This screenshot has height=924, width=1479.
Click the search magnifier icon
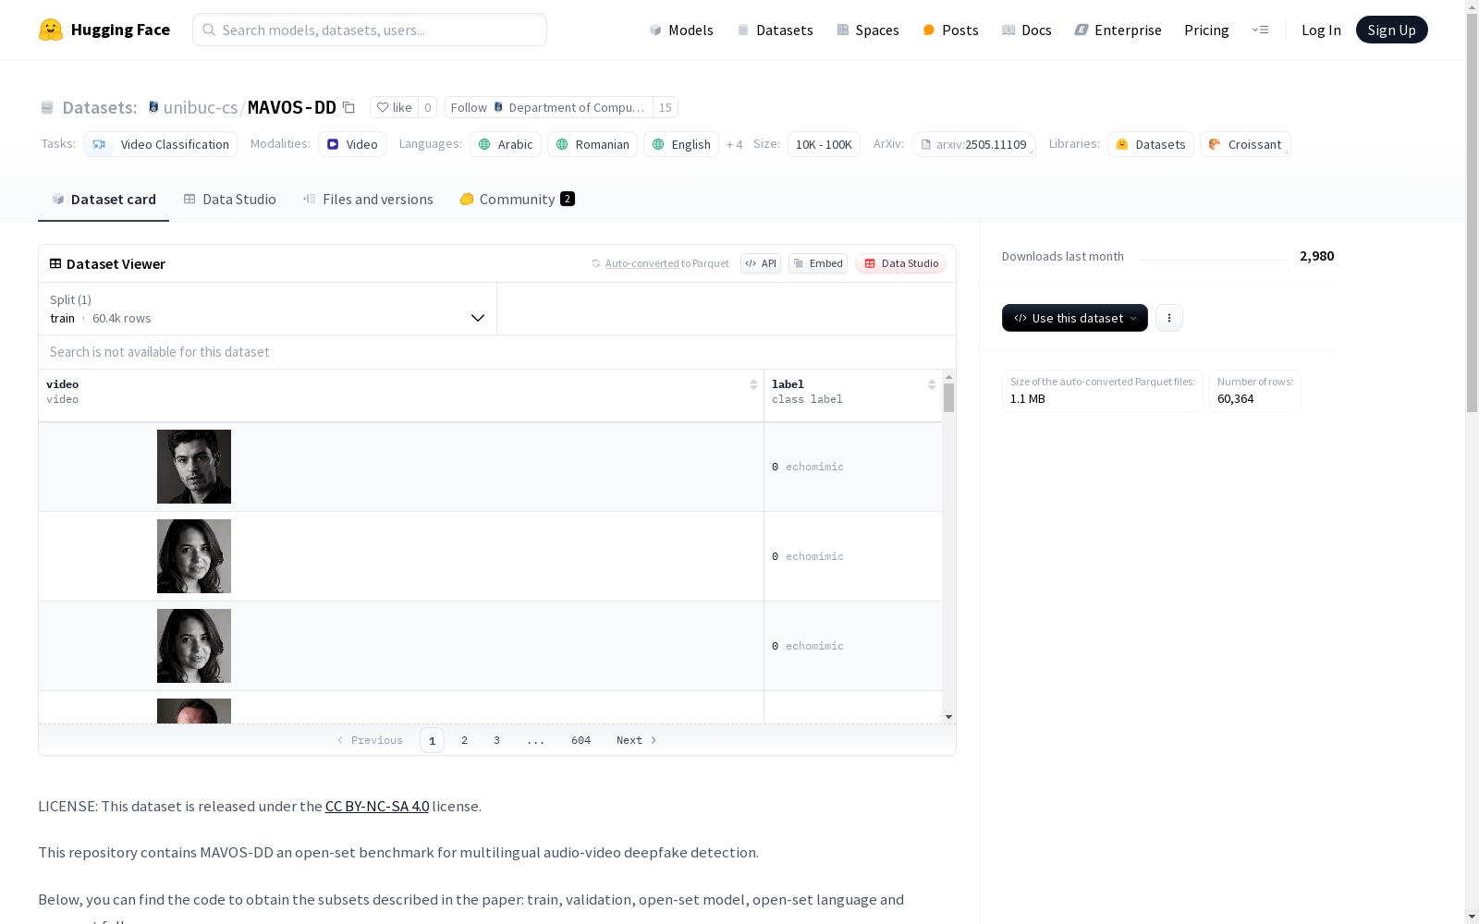tap(209, 30)
